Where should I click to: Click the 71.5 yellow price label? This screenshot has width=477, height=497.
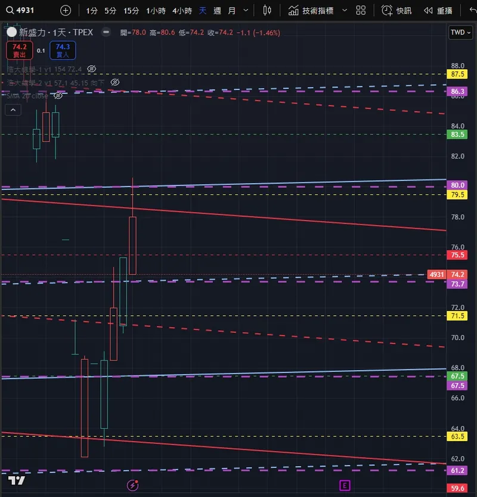(457, 316)
